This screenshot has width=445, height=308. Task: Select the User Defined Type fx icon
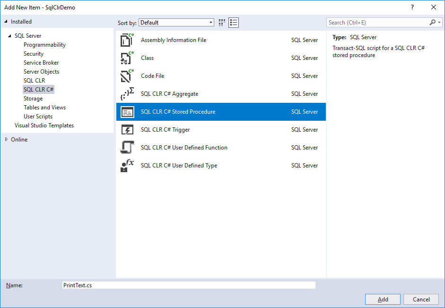tap(127, 166)
